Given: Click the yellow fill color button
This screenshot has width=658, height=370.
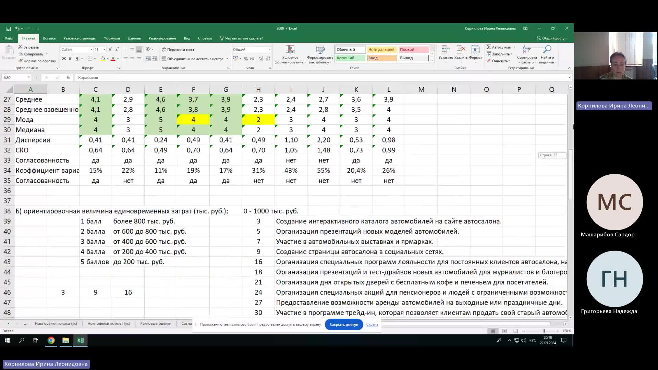Looking at the screenshot, I should point(102,59).
